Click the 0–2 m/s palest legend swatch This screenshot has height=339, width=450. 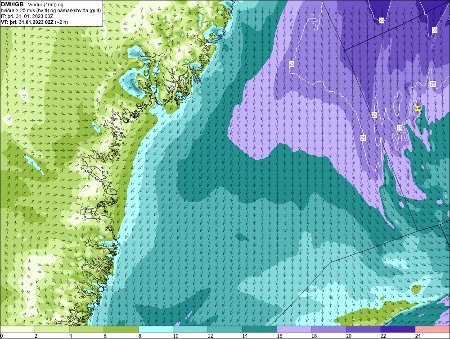[18, 329]
